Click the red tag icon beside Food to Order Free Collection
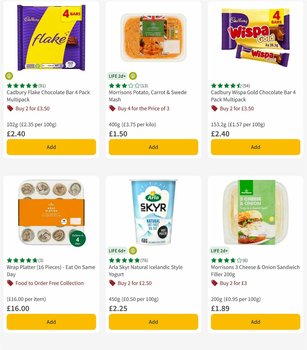The width and height of the screenshot is (307, 350). pyautogui.click(x=10, y=283)
